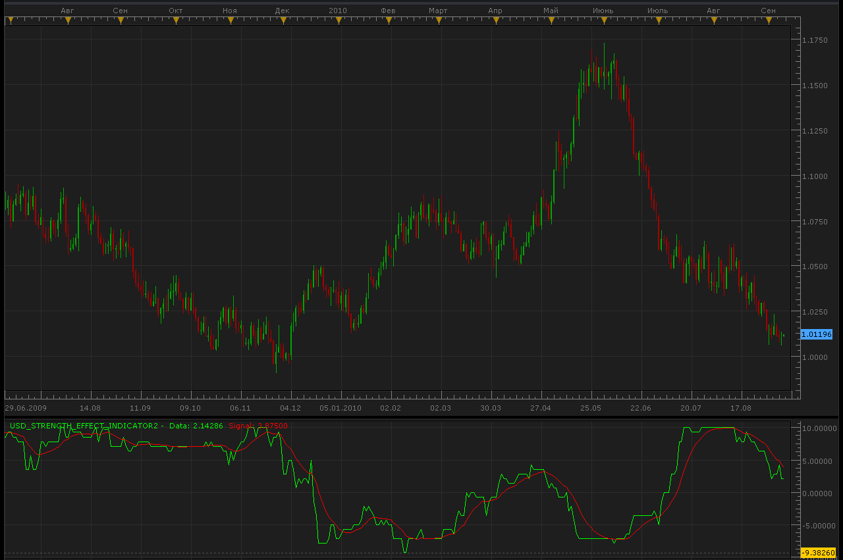Click the 1.0500 price axis label
Viewport: 843px width, 560px height.
[x=815, y=267]
